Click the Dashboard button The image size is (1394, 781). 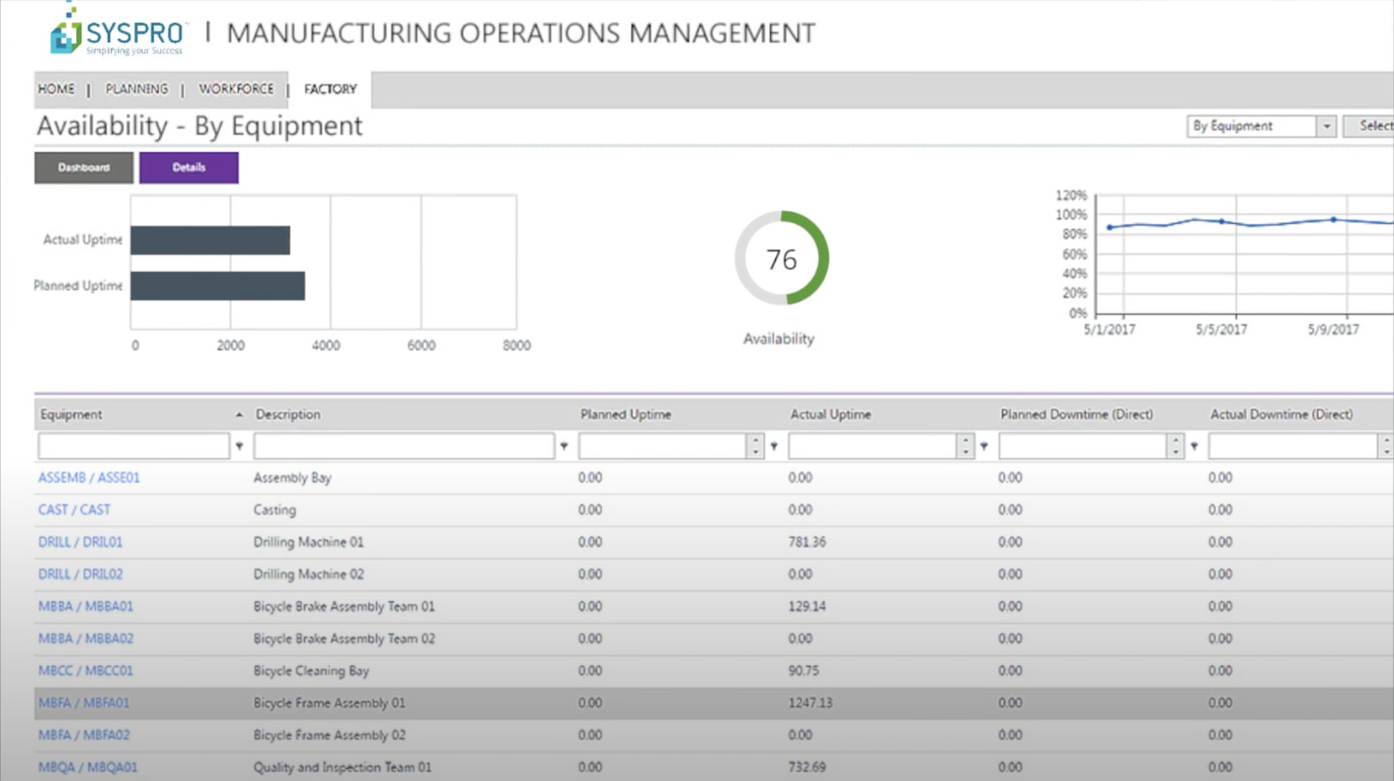coord(83,167)
